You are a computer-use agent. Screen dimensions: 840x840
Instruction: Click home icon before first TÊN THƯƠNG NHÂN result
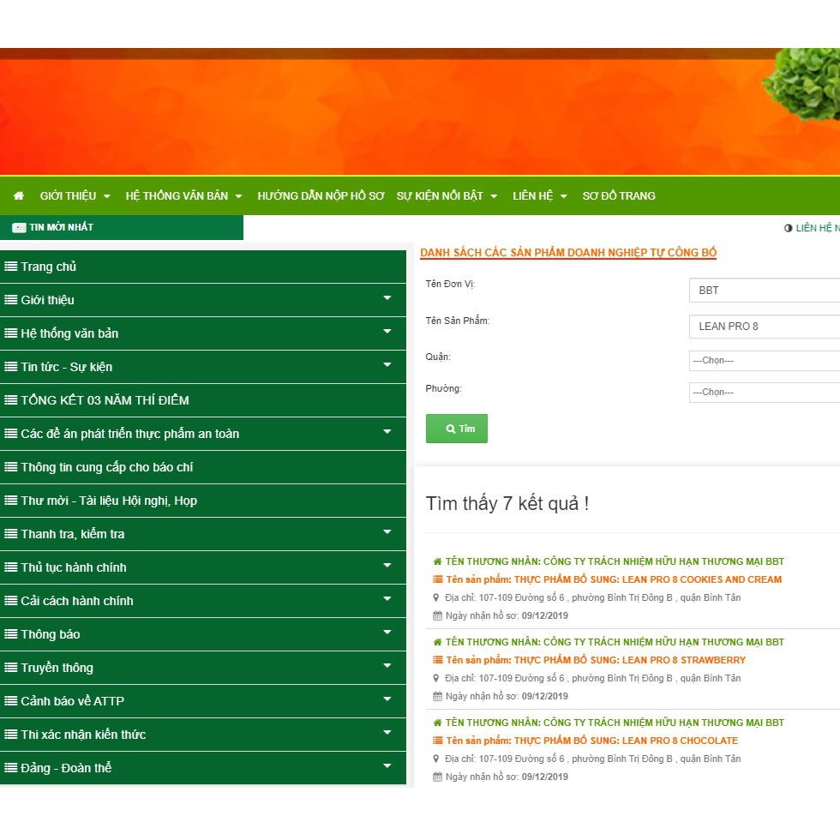(x=438, y=562)
